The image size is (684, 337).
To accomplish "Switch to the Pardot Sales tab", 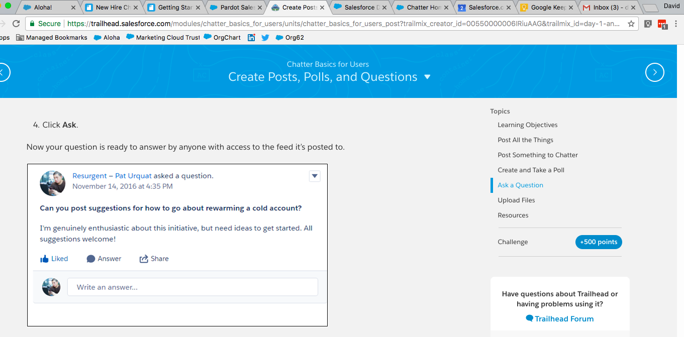I will [x=236, y=8].
